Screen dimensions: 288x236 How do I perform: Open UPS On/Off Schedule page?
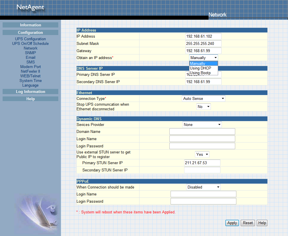pos(30,43)
